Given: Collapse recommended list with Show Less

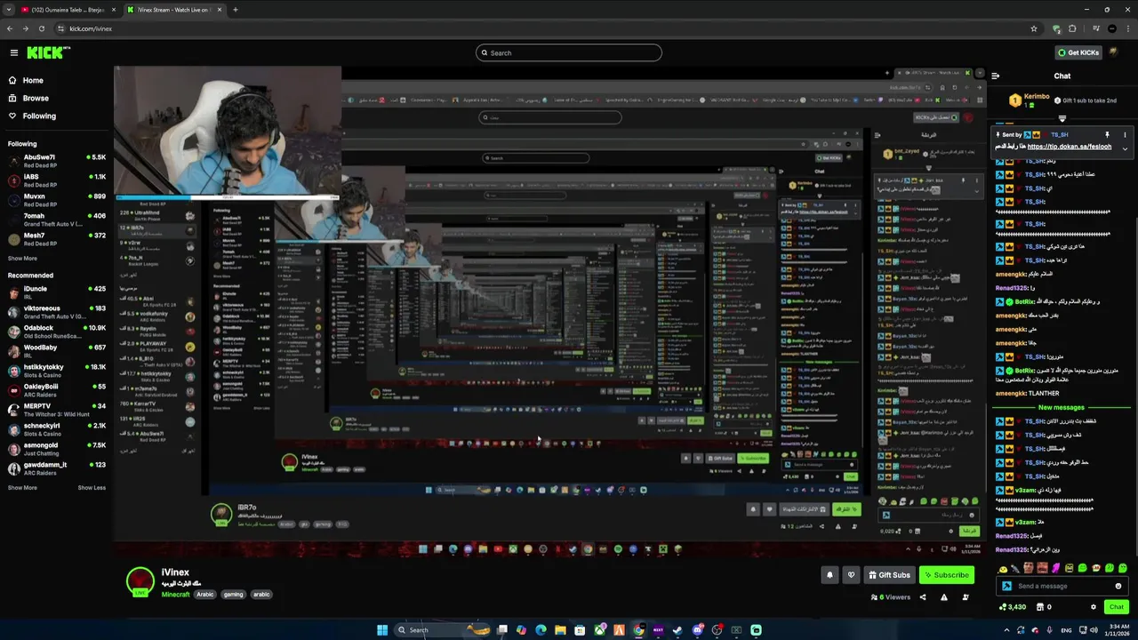Looking at the screenshot, I should 92,488.
